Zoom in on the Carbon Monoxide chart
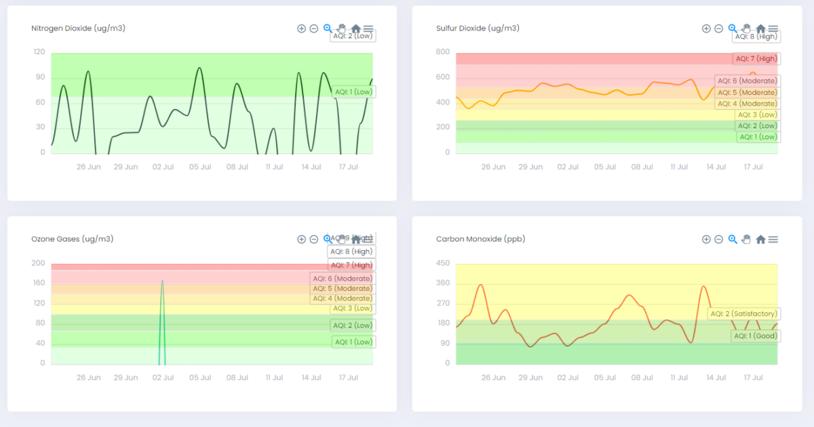This screenshot has height=427, width=814. (x=706, y=239)
